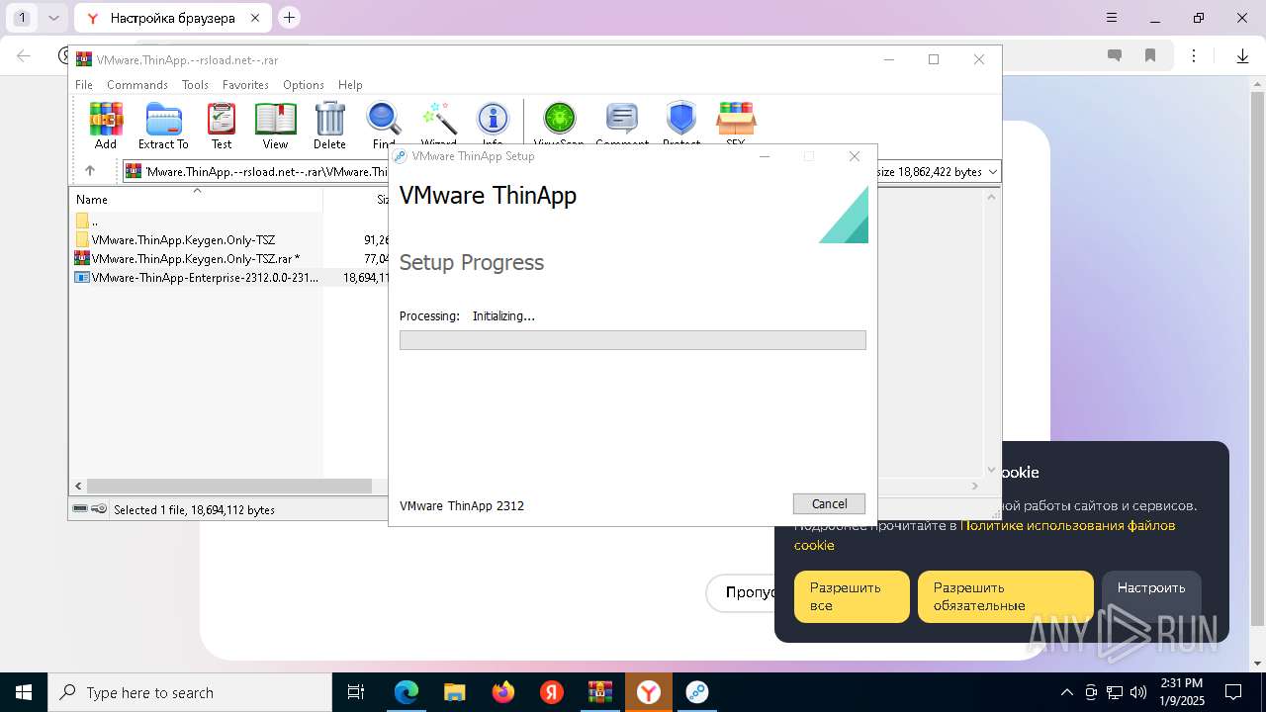Click WinRAR horizontal scrollbar

pyautogui.click(x=229, y=486)
